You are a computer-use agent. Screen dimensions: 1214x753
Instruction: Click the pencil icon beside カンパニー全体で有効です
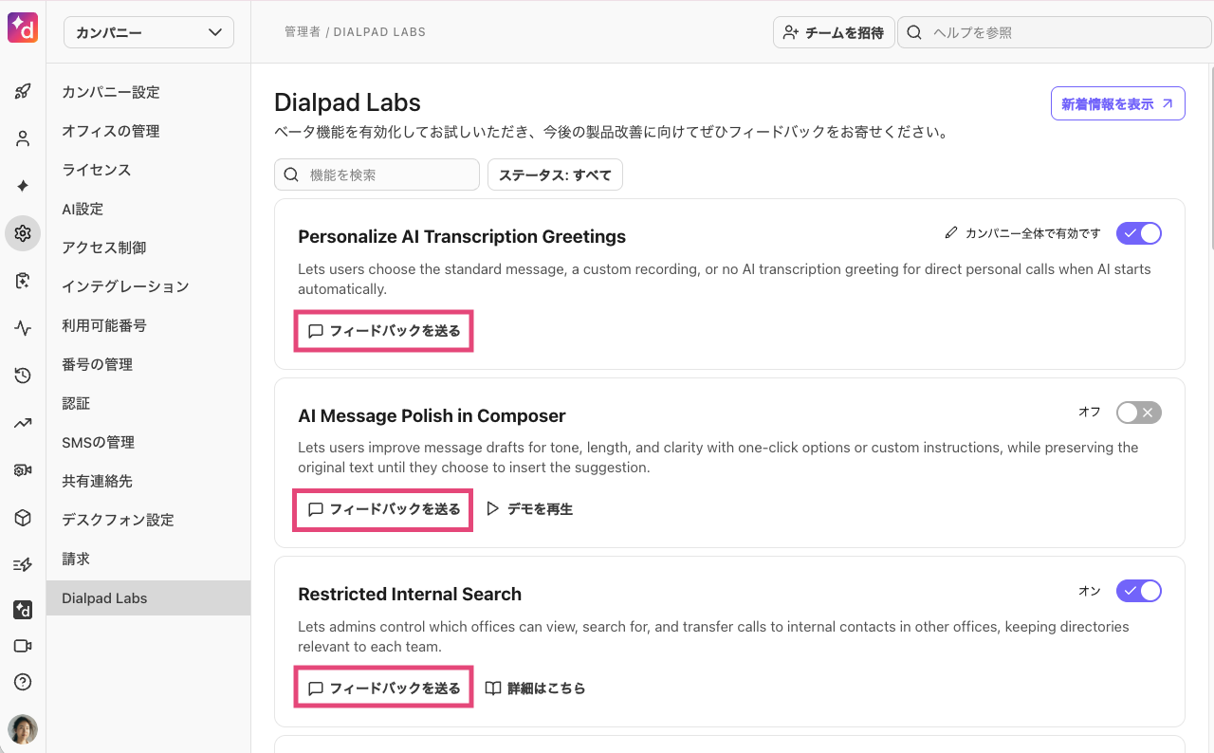[951, 233]
